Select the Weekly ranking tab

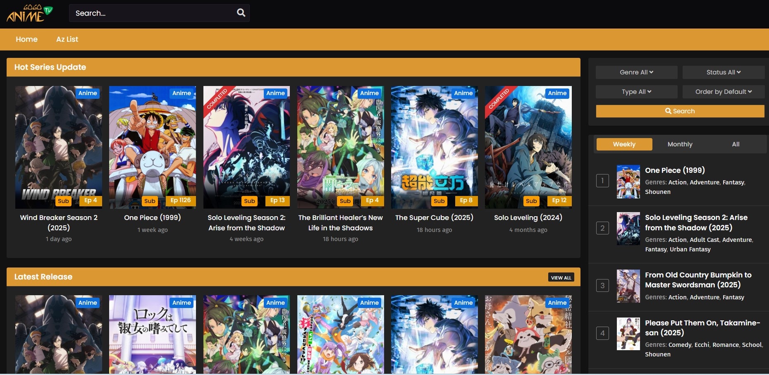click(624, 144)
